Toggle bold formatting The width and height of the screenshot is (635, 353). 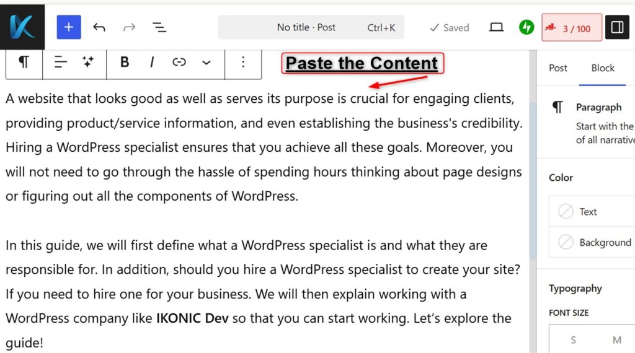click(x=125, y=62)
